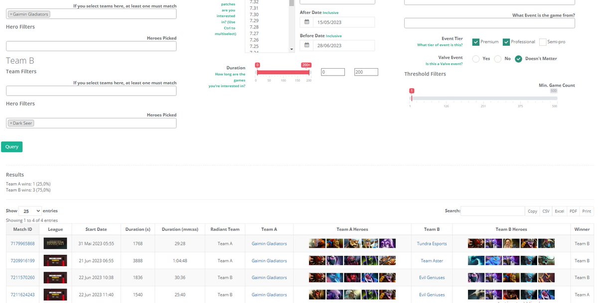
Task: Click second Team B hero icon, Team Aster row
Action: click(x=494, y=261)
